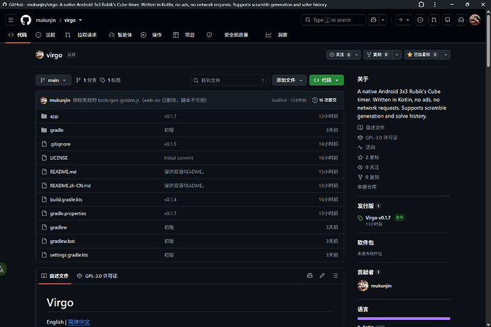Edit the README with pencil icon
Screen dimensions: 491x327
(x=322, y=276)
